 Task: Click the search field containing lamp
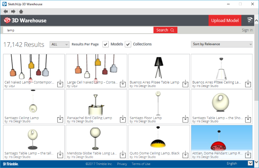(78, 30)
